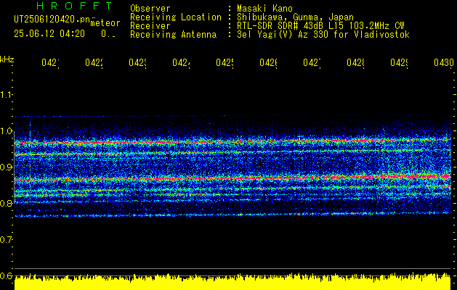Click the date stamp 25.06.12 04:20
Image resolution: width=457 pixels, height=290 pixels.
[x=49, y=34]
